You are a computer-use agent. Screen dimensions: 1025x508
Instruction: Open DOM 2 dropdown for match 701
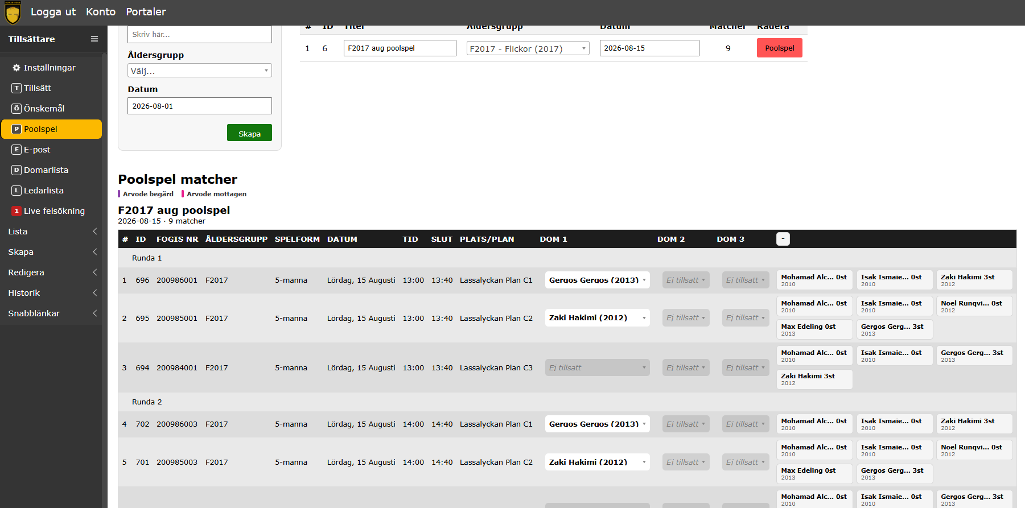pyautogui.click(x=686, y=462)
